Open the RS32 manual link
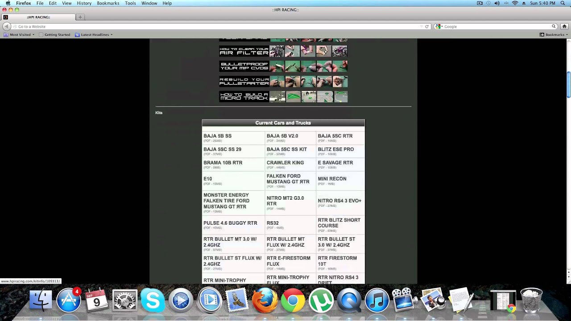This screenshot has height=321, width=571. pyautogui.click(x=273, y=223)
